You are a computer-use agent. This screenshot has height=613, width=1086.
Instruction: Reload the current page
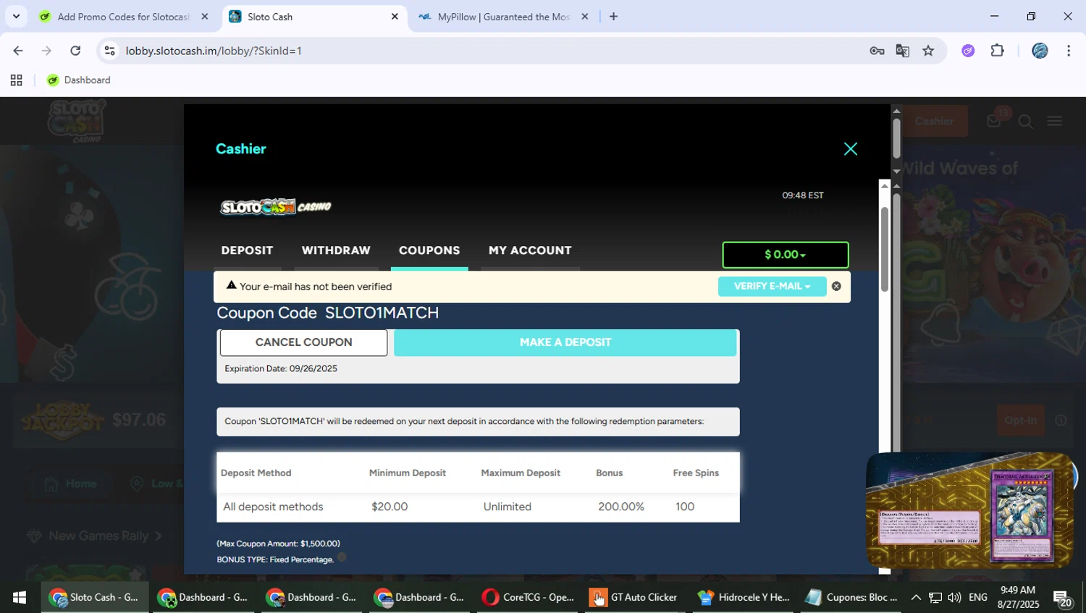pyautogui.click(x=75, y=51)
